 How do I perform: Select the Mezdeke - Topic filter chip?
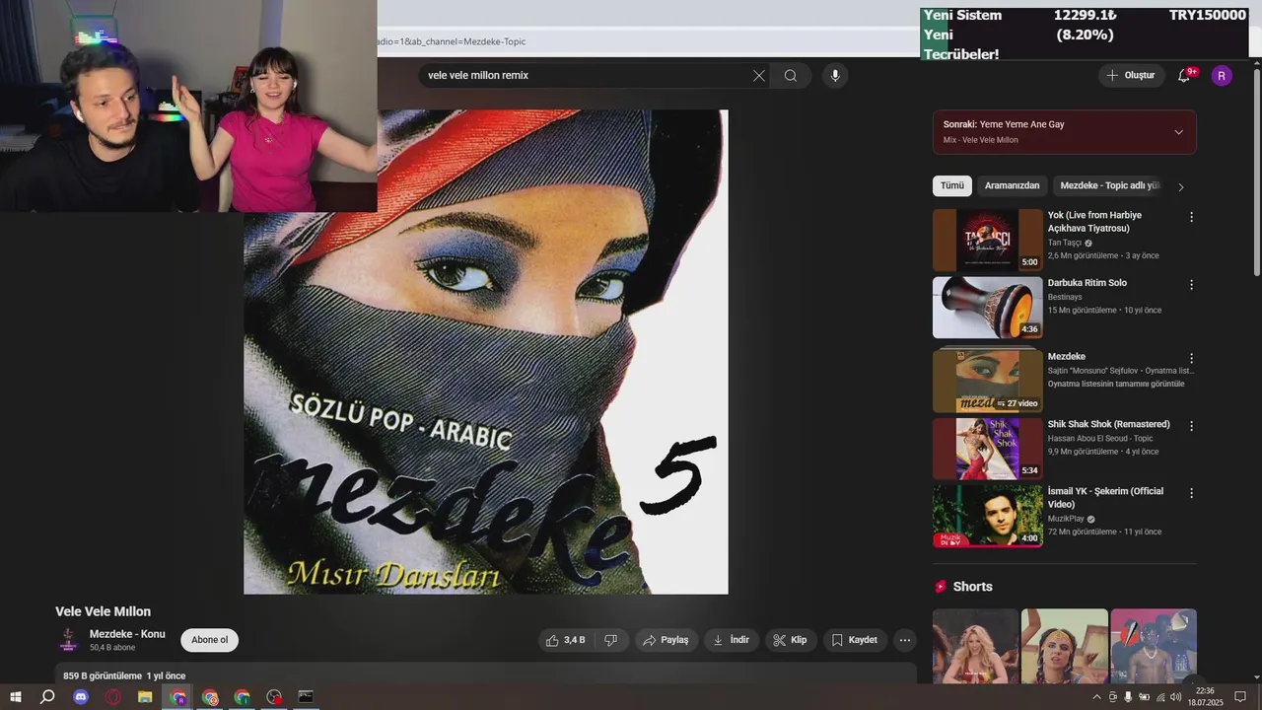tap(1110, 185)
